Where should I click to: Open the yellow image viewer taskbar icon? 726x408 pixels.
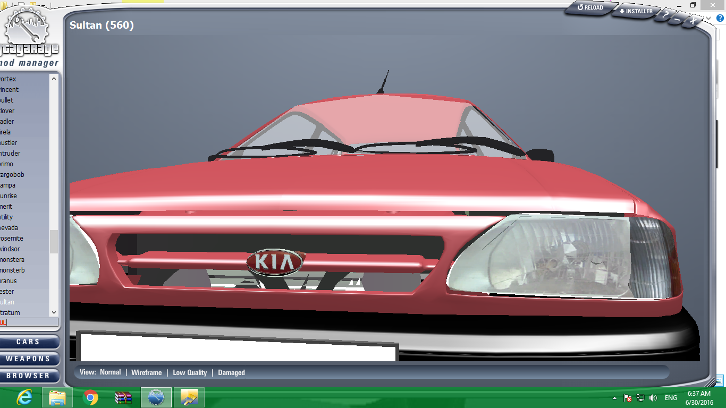click(189, 397)
